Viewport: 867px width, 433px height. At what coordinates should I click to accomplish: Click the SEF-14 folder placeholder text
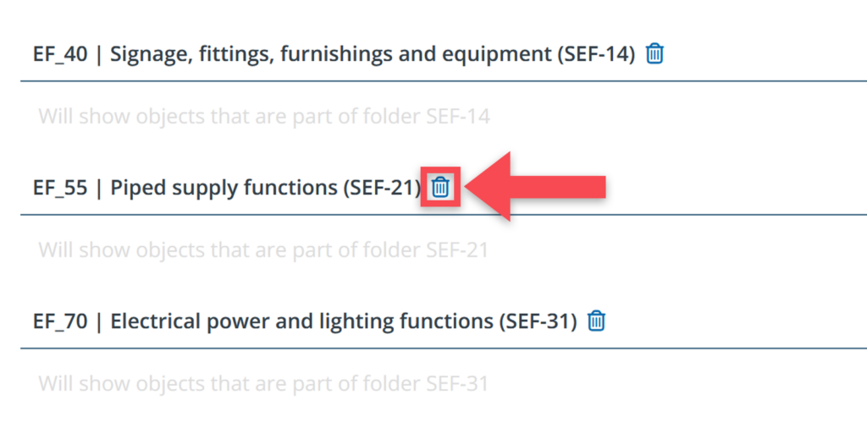(x=264, y=116)
